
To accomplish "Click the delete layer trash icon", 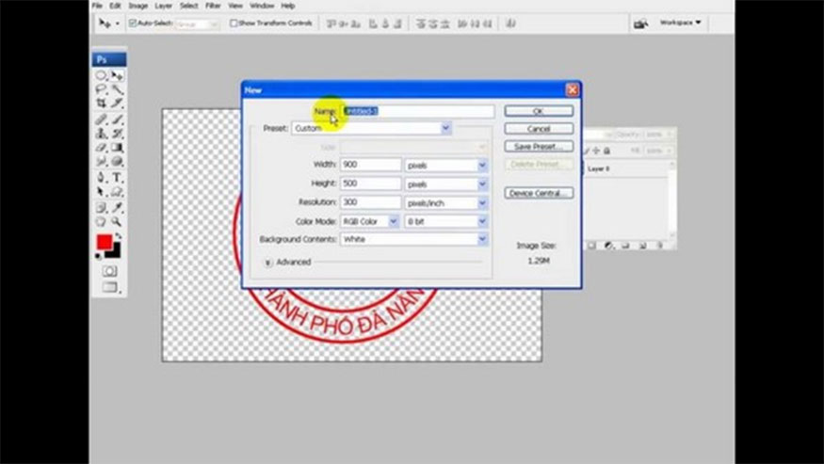I will coord(660,246).
